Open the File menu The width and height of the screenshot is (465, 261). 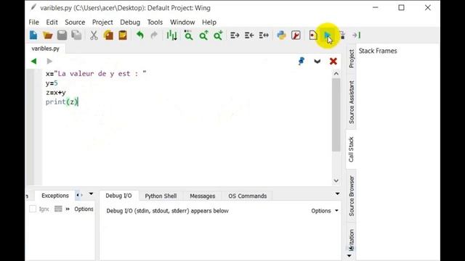pyautogui.click(x=34, y=22)
